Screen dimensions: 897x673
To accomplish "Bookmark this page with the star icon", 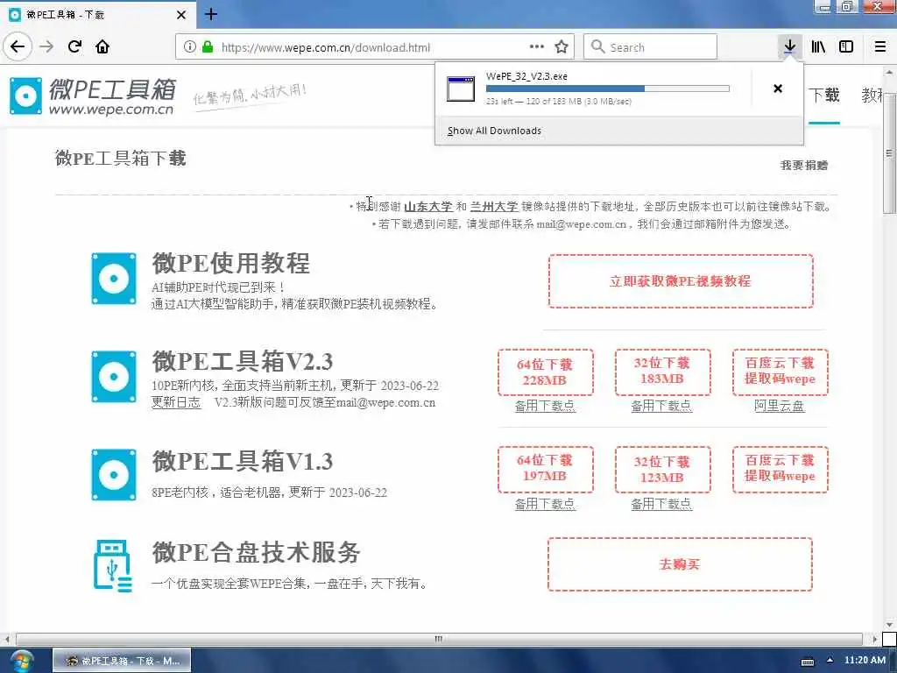I will [x=562, y=46].
